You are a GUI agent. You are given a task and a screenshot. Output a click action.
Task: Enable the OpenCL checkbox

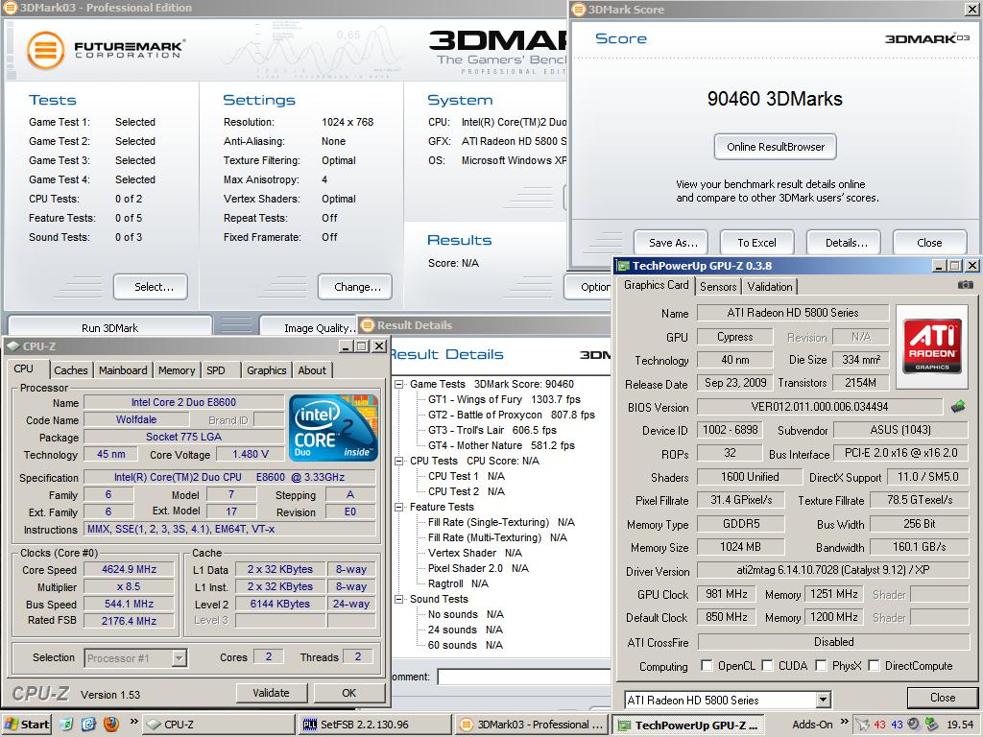707,666
